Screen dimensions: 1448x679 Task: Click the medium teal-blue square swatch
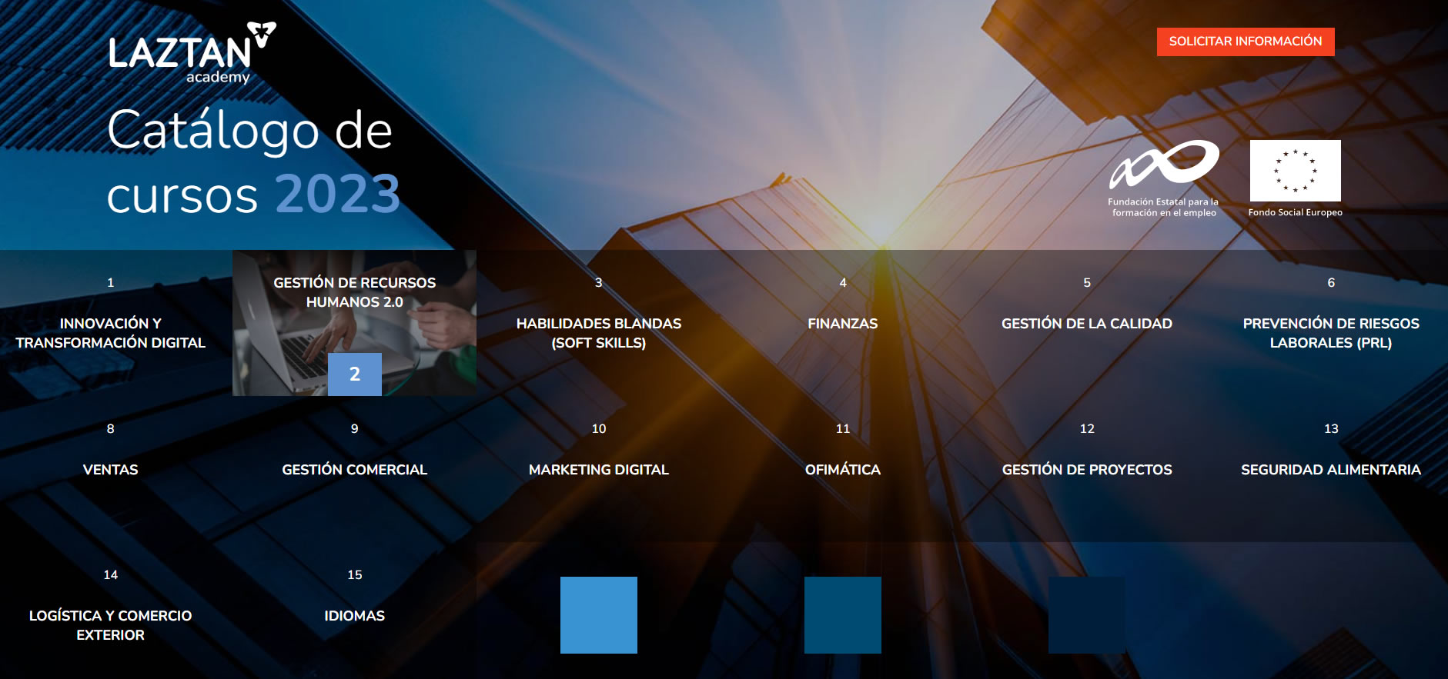843,615
